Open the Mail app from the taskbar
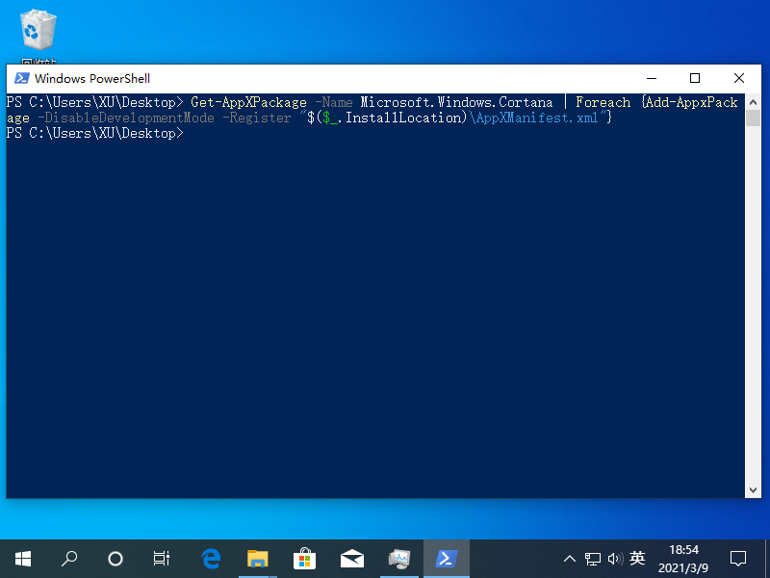Viewport: 770px width, 578px height. pos(351,558)
